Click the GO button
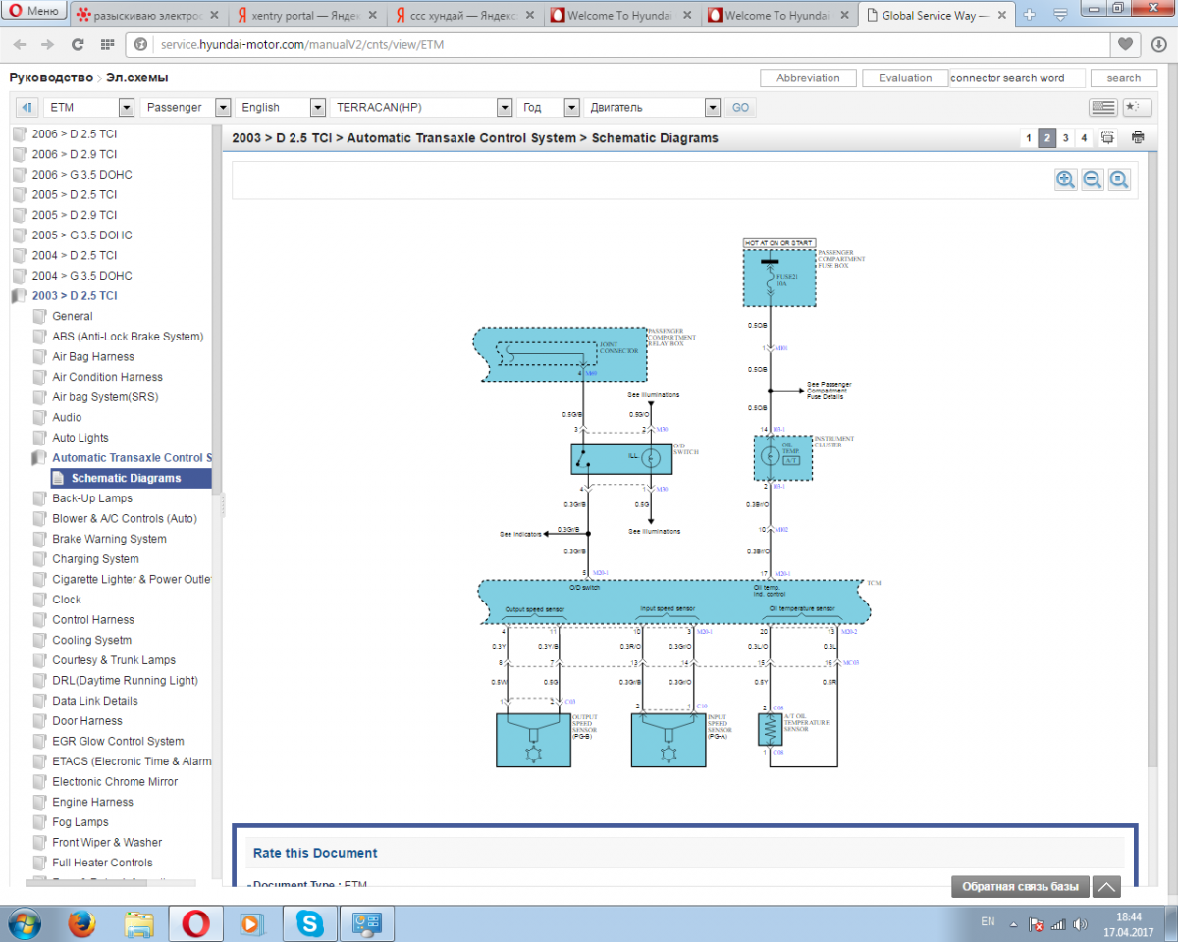Screen dimensions: 1178x942 click(740, 107)
